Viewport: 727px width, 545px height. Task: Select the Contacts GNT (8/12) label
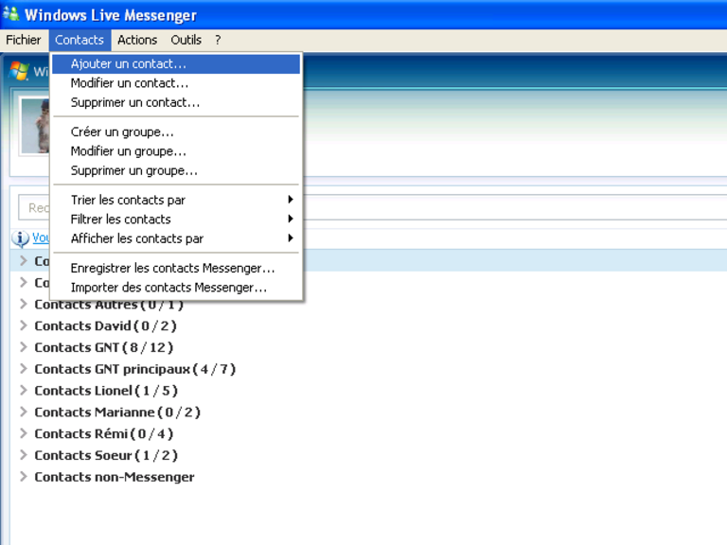tap(104, 347)
